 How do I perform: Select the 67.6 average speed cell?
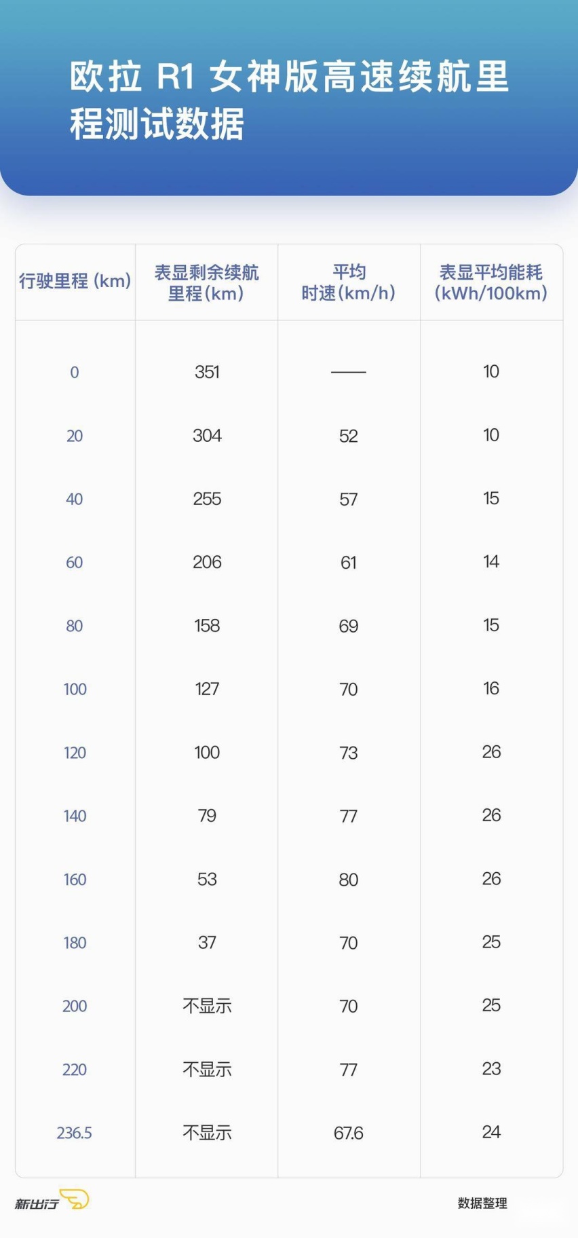(349, 1133)
